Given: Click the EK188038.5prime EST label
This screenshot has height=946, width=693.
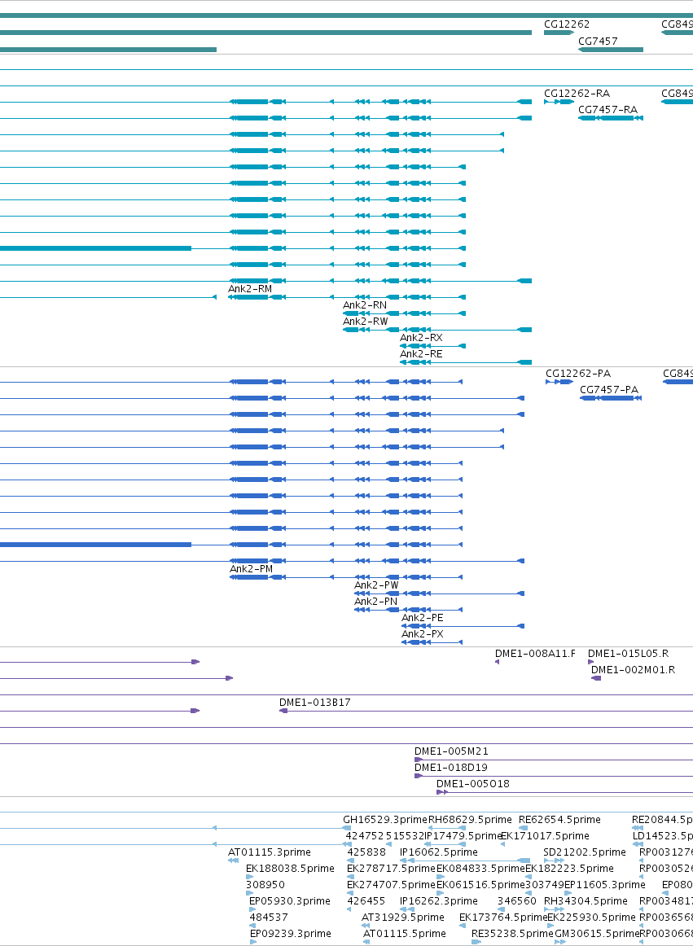Looking at the screenshot, I should click(x=290, y=868).
